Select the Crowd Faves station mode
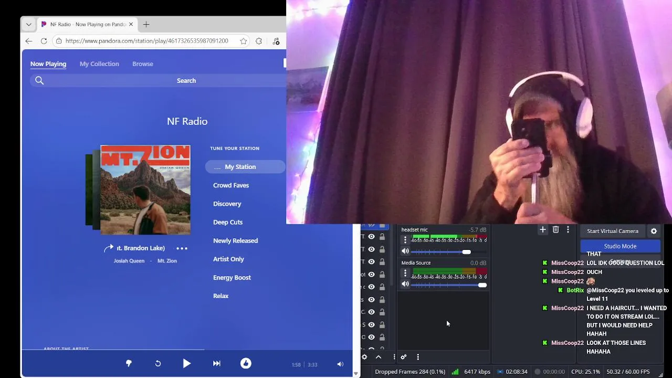The width and height of the screenshot is (672, 378). coord(231,185)
